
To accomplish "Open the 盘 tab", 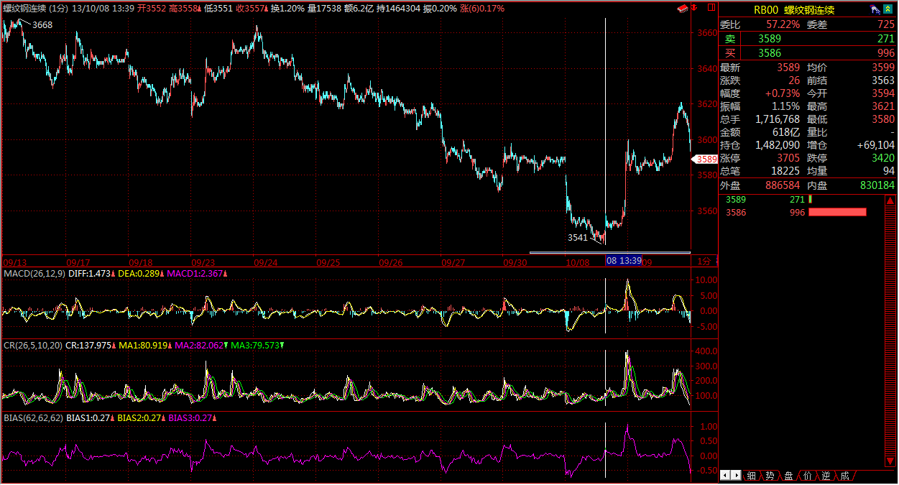I will [x=788, y=476].
